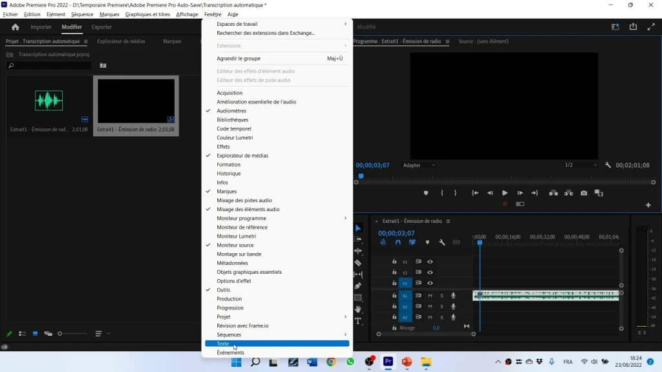Solo the A1 audio track
The width and height of the screenshot is (662, 372).
pyautogui.click(x=442, y=296)
